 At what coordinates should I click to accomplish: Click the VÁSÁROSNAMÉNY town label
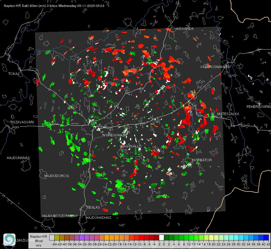coord(216,67)
